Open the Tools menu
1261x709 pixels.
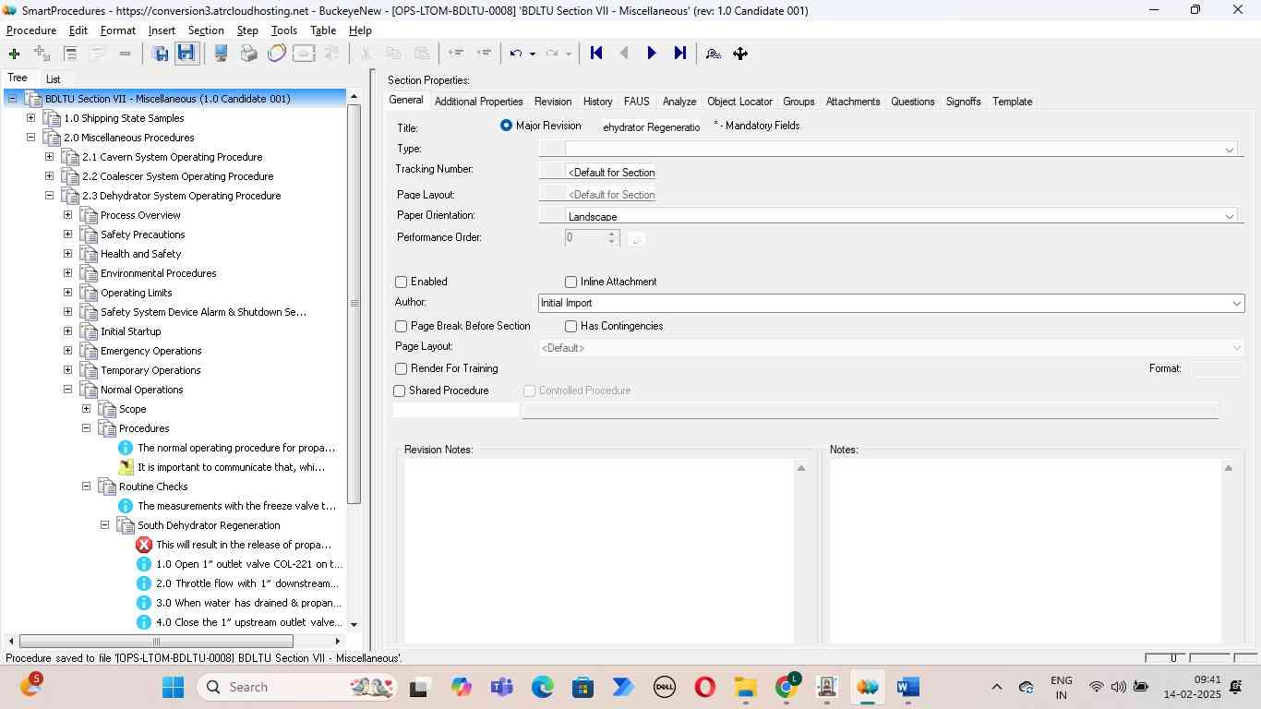point(283,30)
